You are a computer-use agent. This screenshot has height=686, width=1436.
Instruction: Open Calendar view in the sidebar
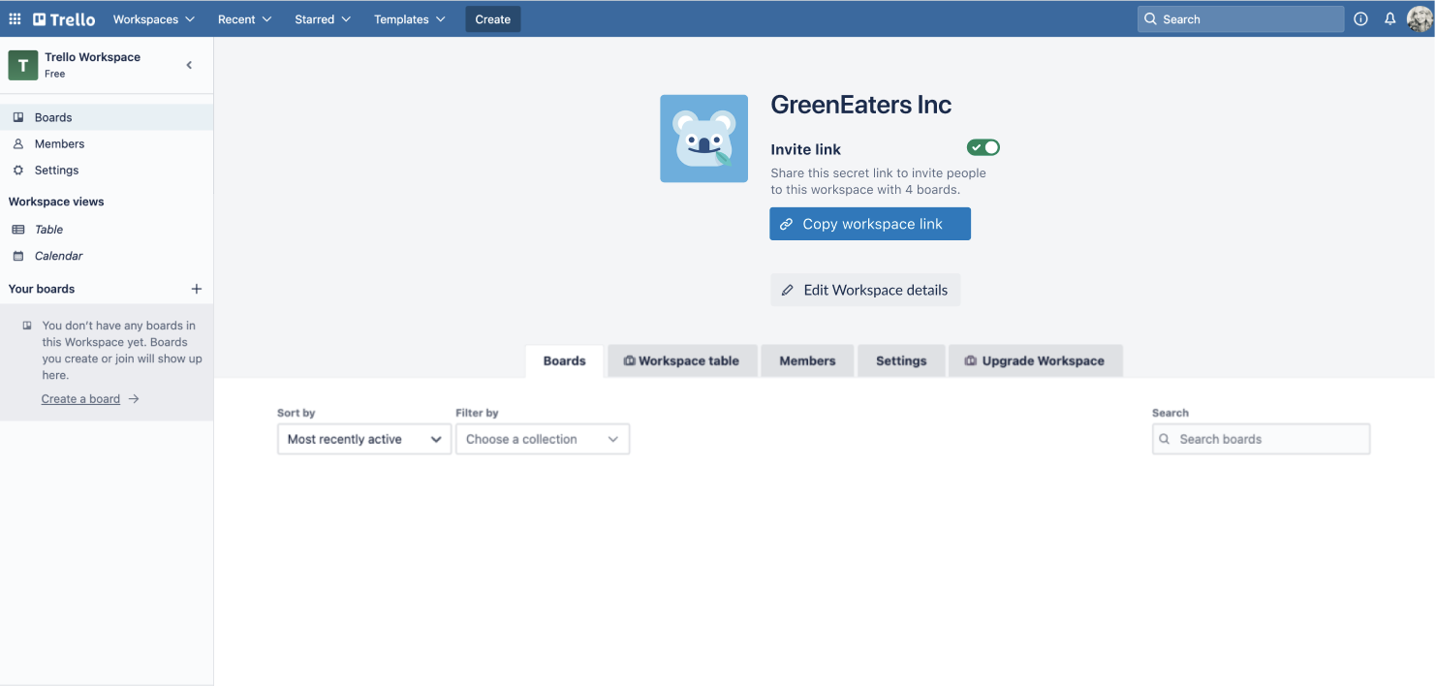point(58,256)
